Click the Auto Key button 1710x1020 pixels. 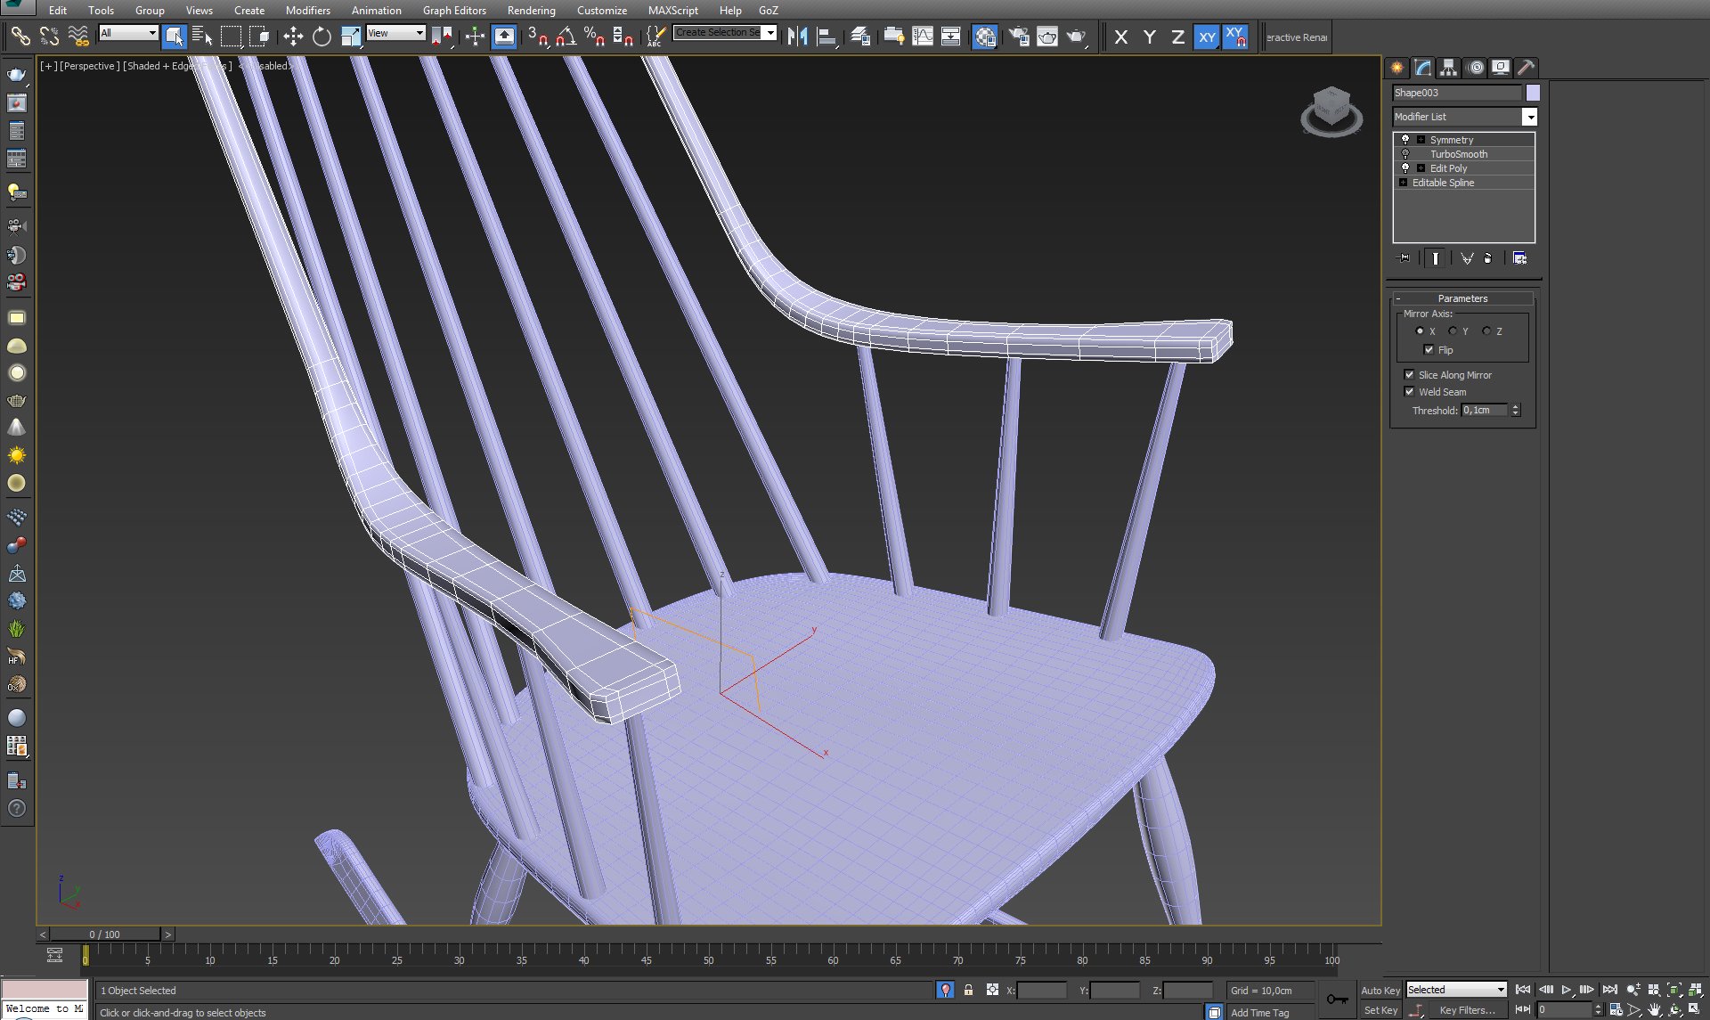pyautogui.click(x=1380, y=991)
